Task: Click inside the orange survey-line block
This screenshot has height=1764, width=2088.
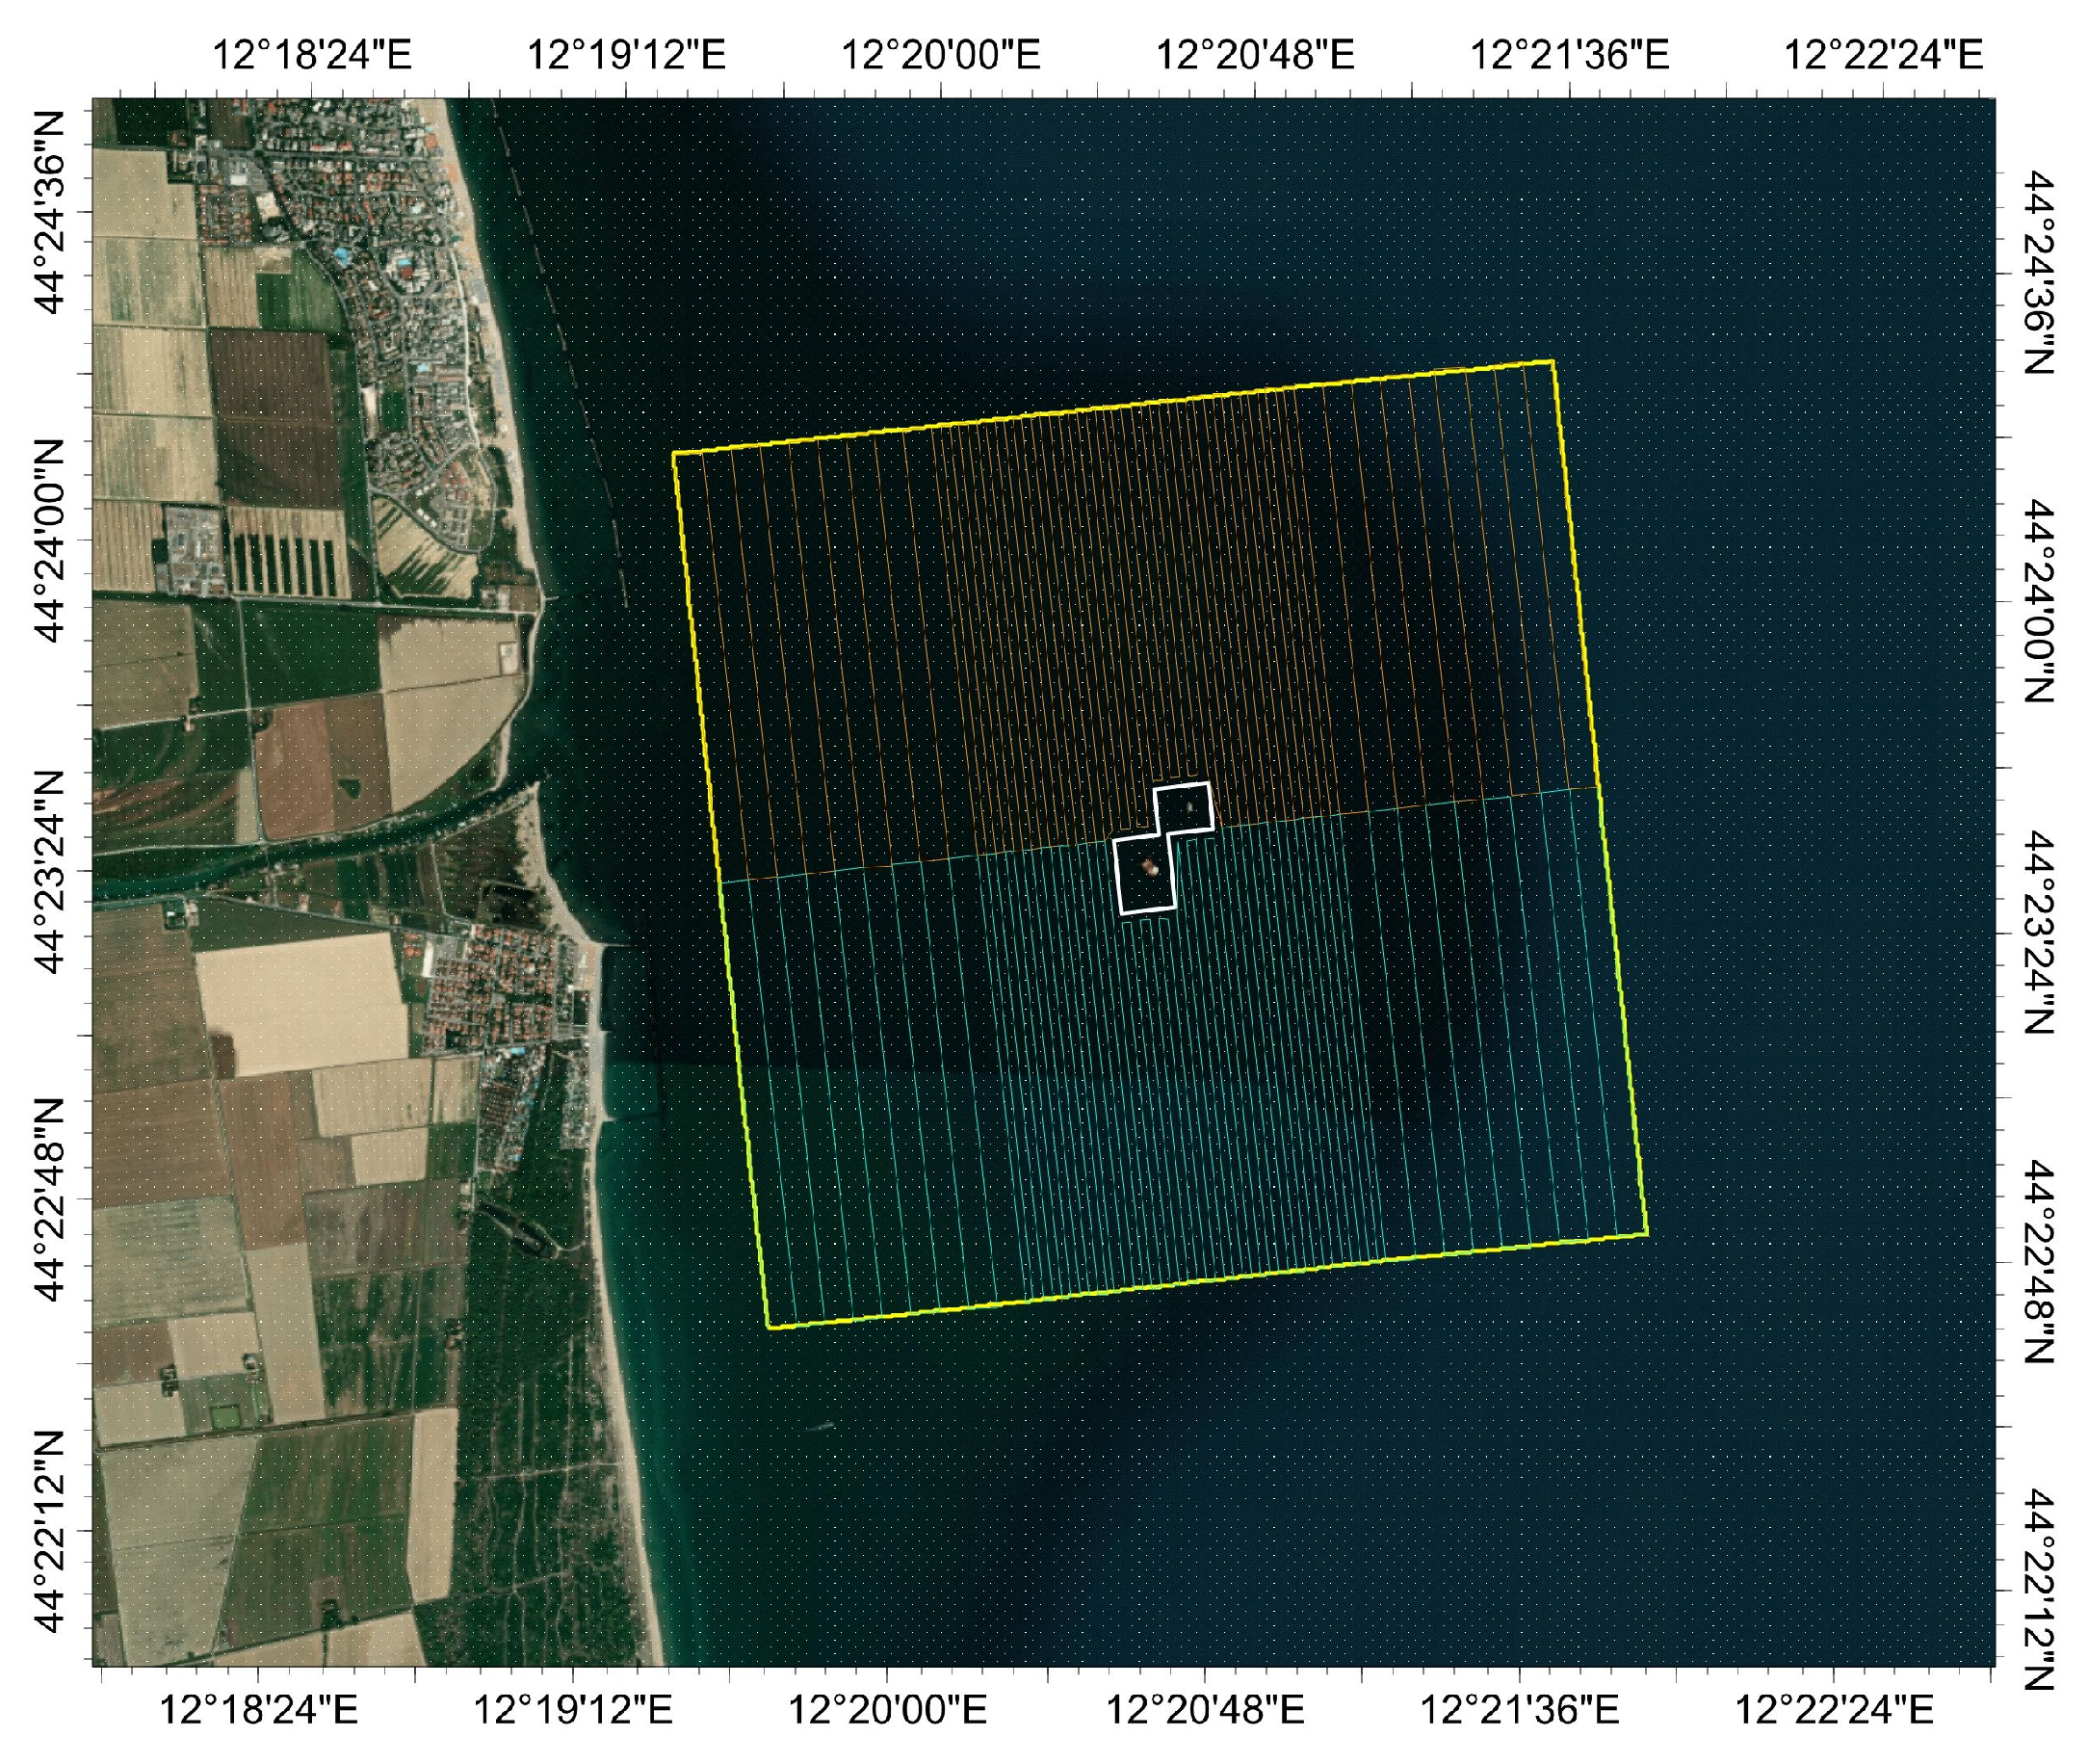Action: [1000, 620]
